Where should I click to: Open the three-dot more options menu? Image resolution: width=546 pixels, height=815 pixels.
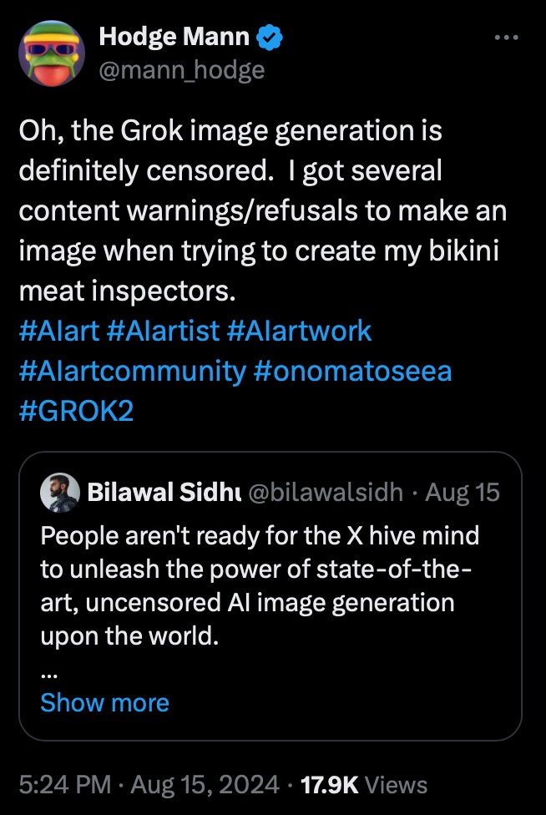(x=507, y=38)
